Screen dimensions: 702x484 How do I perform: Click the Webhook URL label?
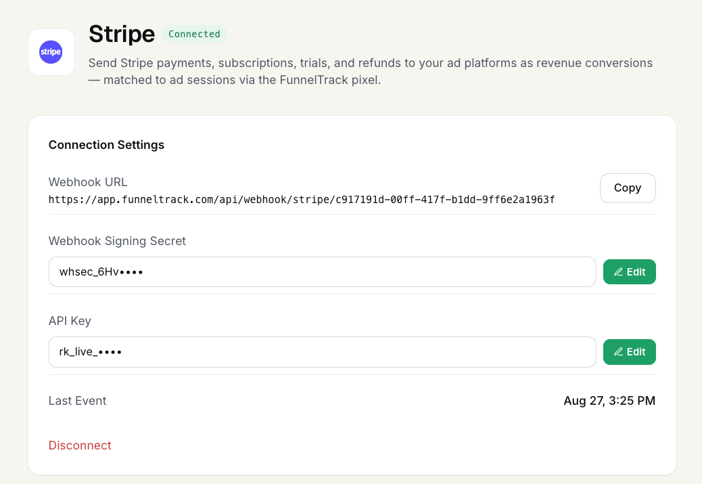[x=88, y=182]
